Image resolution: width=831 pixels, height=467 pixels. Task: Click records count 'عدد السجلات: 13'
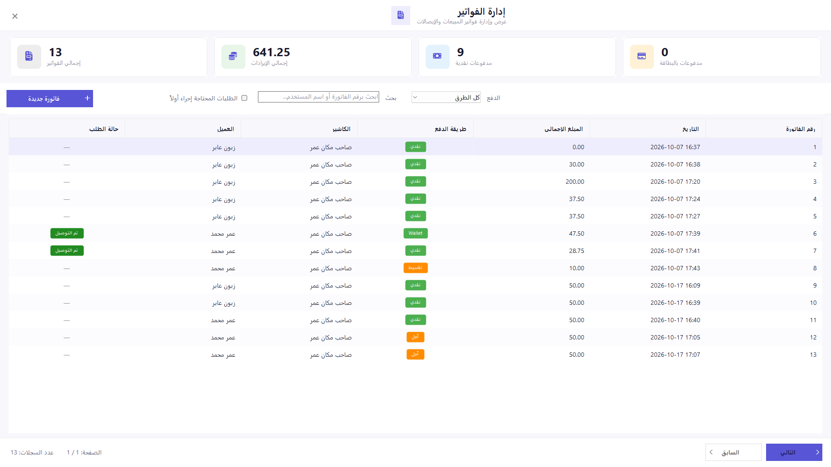pyautogui.click(x=32, y=452)
